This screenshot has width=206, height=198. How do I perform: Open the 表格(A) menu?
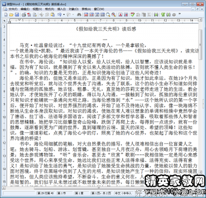[86, 9]
